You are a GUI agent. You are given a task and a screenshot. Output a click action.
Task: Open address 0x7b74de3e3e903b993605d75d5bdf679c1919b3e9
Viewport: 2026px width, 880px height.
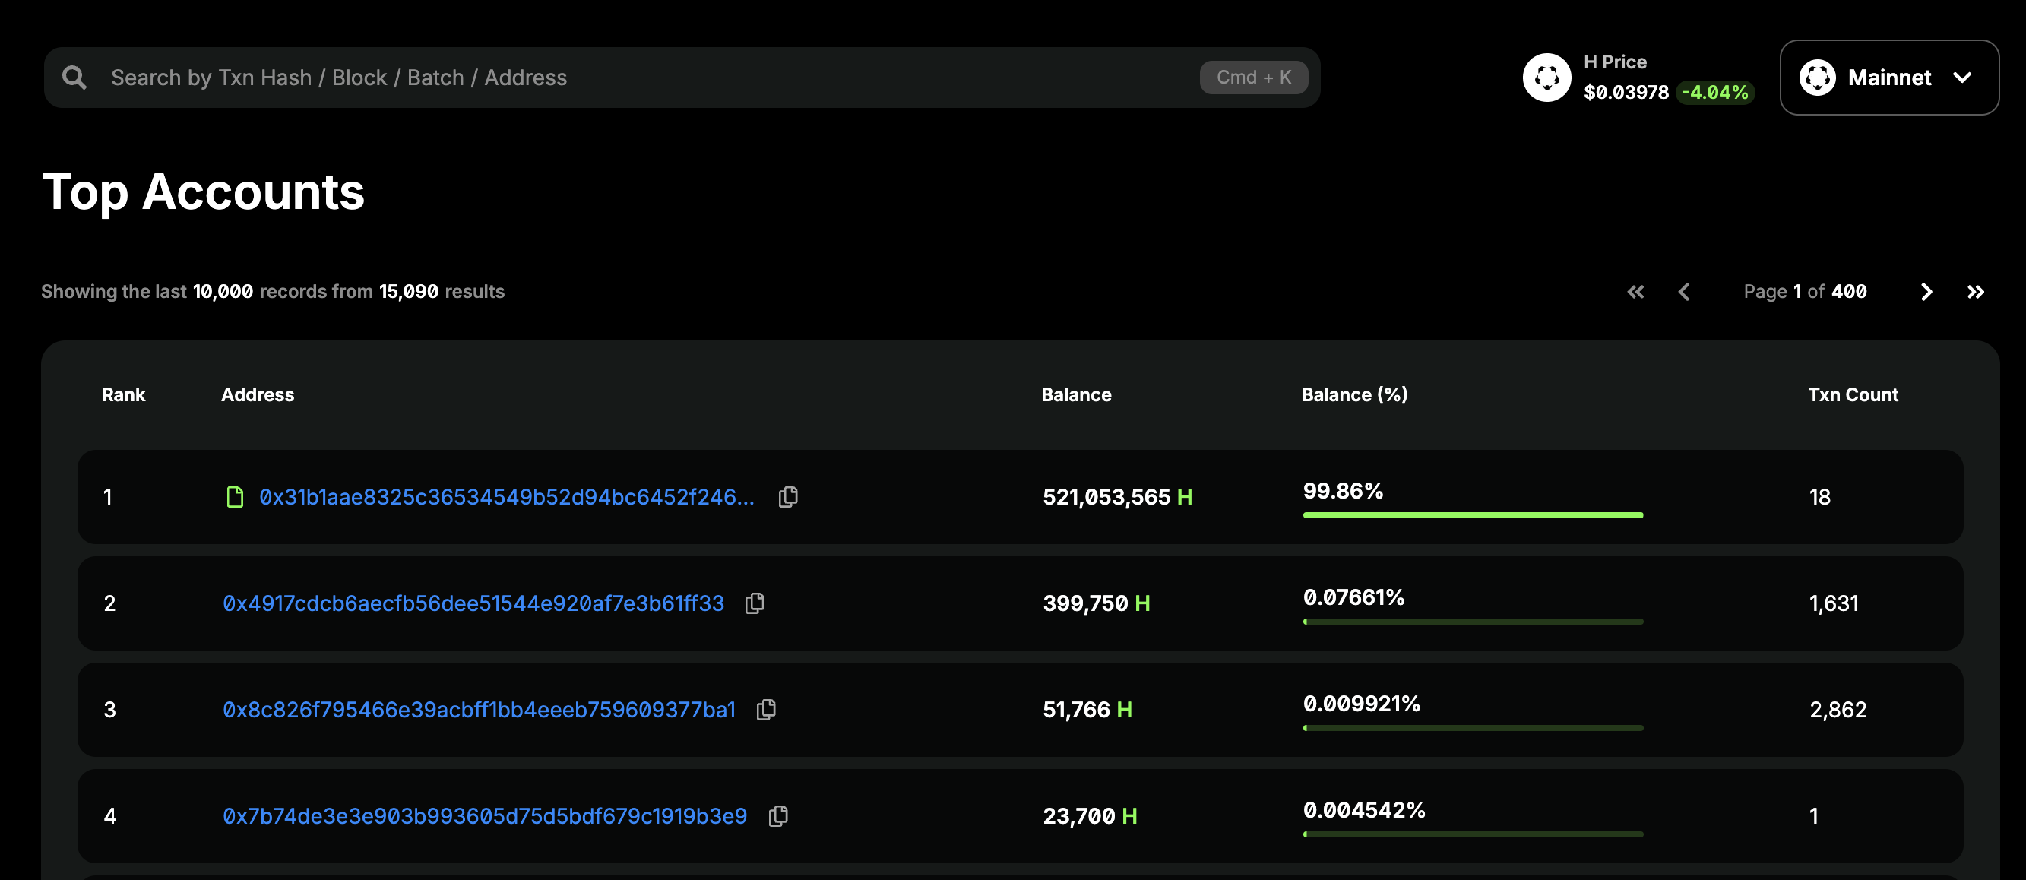[485, 815]
